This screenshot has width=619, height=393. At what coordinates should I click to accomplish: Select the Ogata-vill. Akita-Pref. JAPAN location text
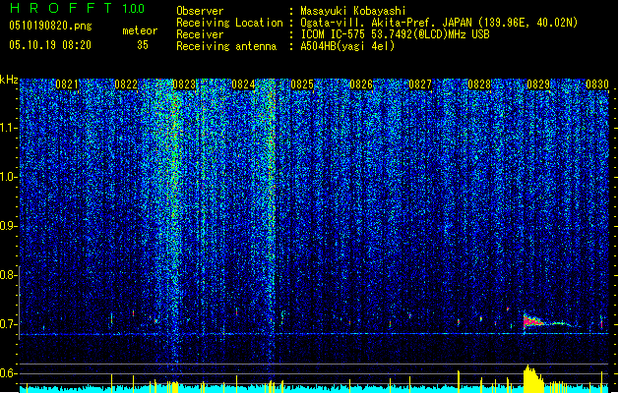click(439, 23)
